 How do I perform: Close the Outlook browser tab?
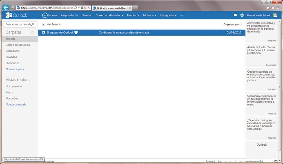(130, 8)
